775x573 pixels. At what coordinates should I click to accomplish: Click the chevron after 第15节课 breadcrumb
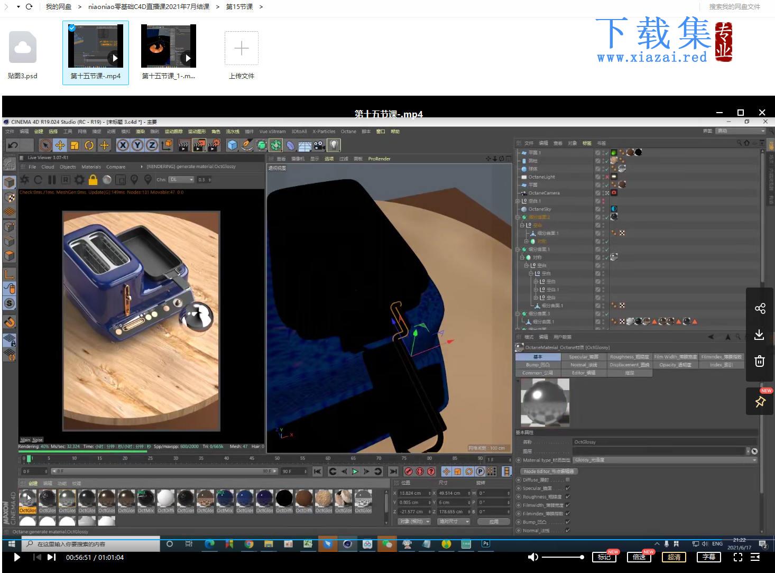point(261,7)
